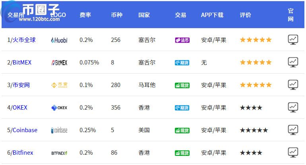
Task: Click the 币种 column header
Action: click(117, 15)
